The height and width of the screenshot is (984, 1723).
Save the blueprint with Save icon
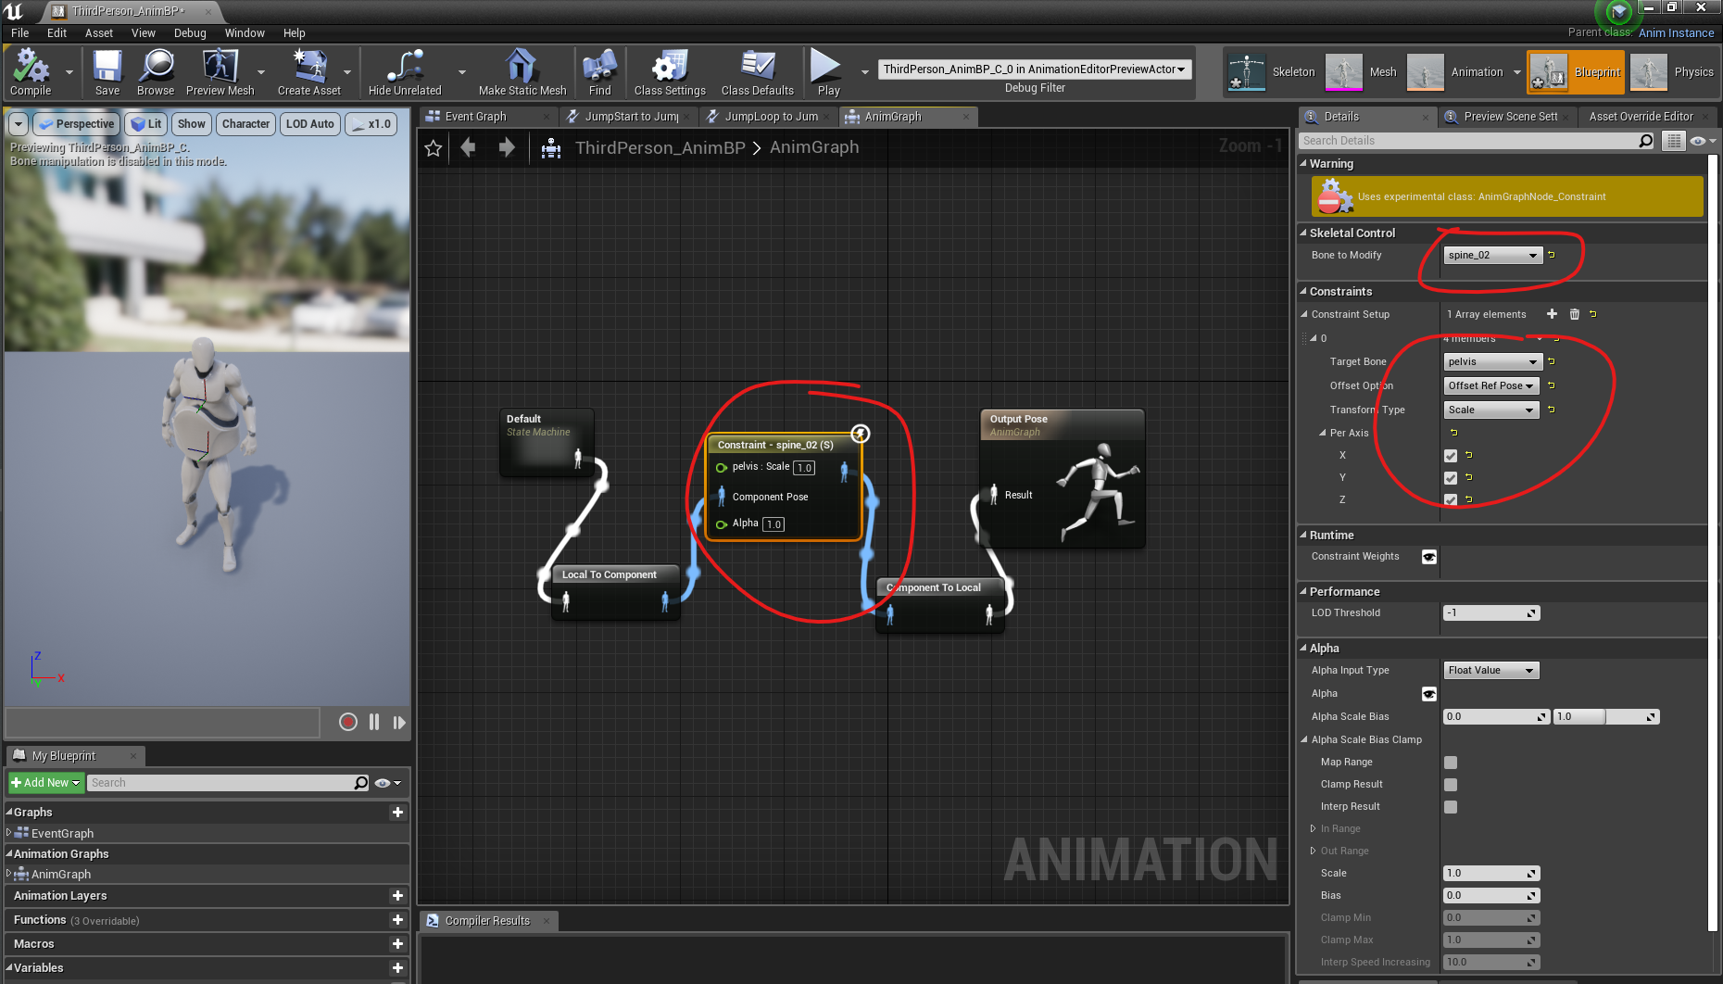click(107, 72)
